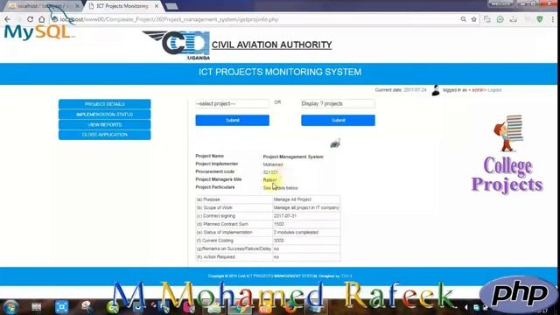Click the Current Costing value 3000
The height and width of the screenshot is (315, 560).
306,241
